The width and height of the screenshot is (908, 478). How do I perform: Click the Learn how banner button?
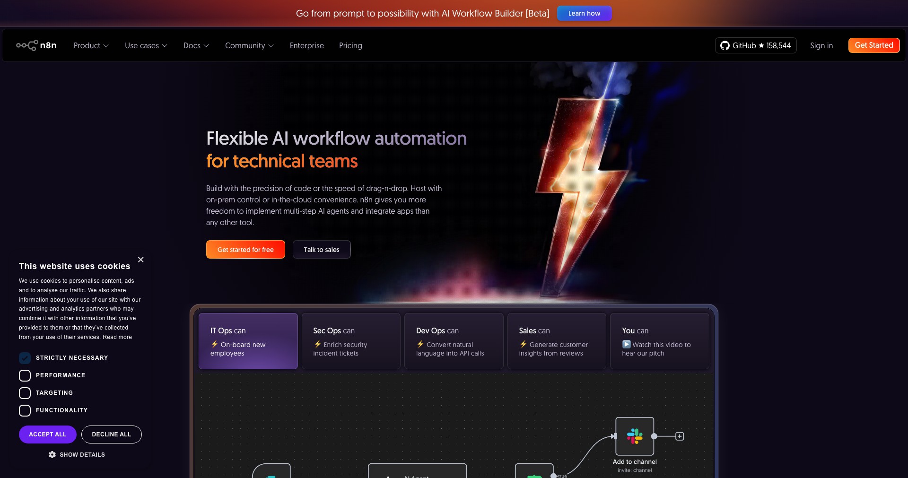tap(585, 13)
